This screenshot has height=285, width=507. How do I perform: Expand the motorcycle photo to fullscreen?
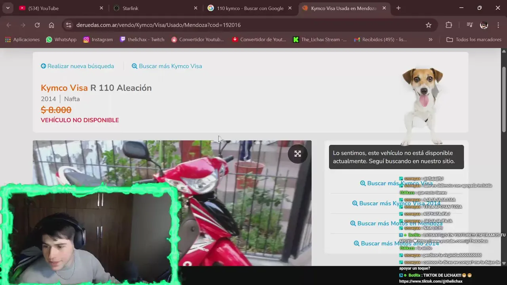297,154
